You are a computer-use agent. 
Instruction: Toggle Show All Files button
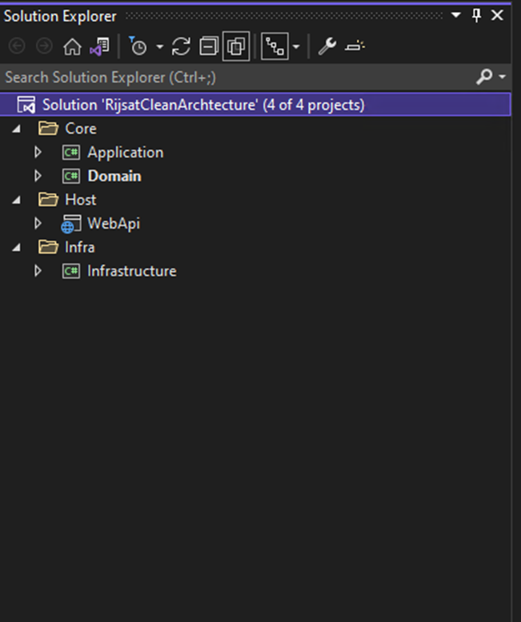(x=236, y=47)
